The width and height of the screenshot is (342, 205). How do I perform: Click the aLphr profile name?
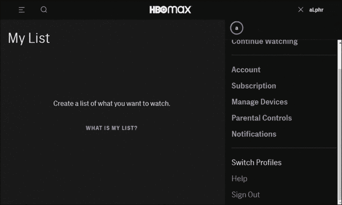tap(316, 10)
